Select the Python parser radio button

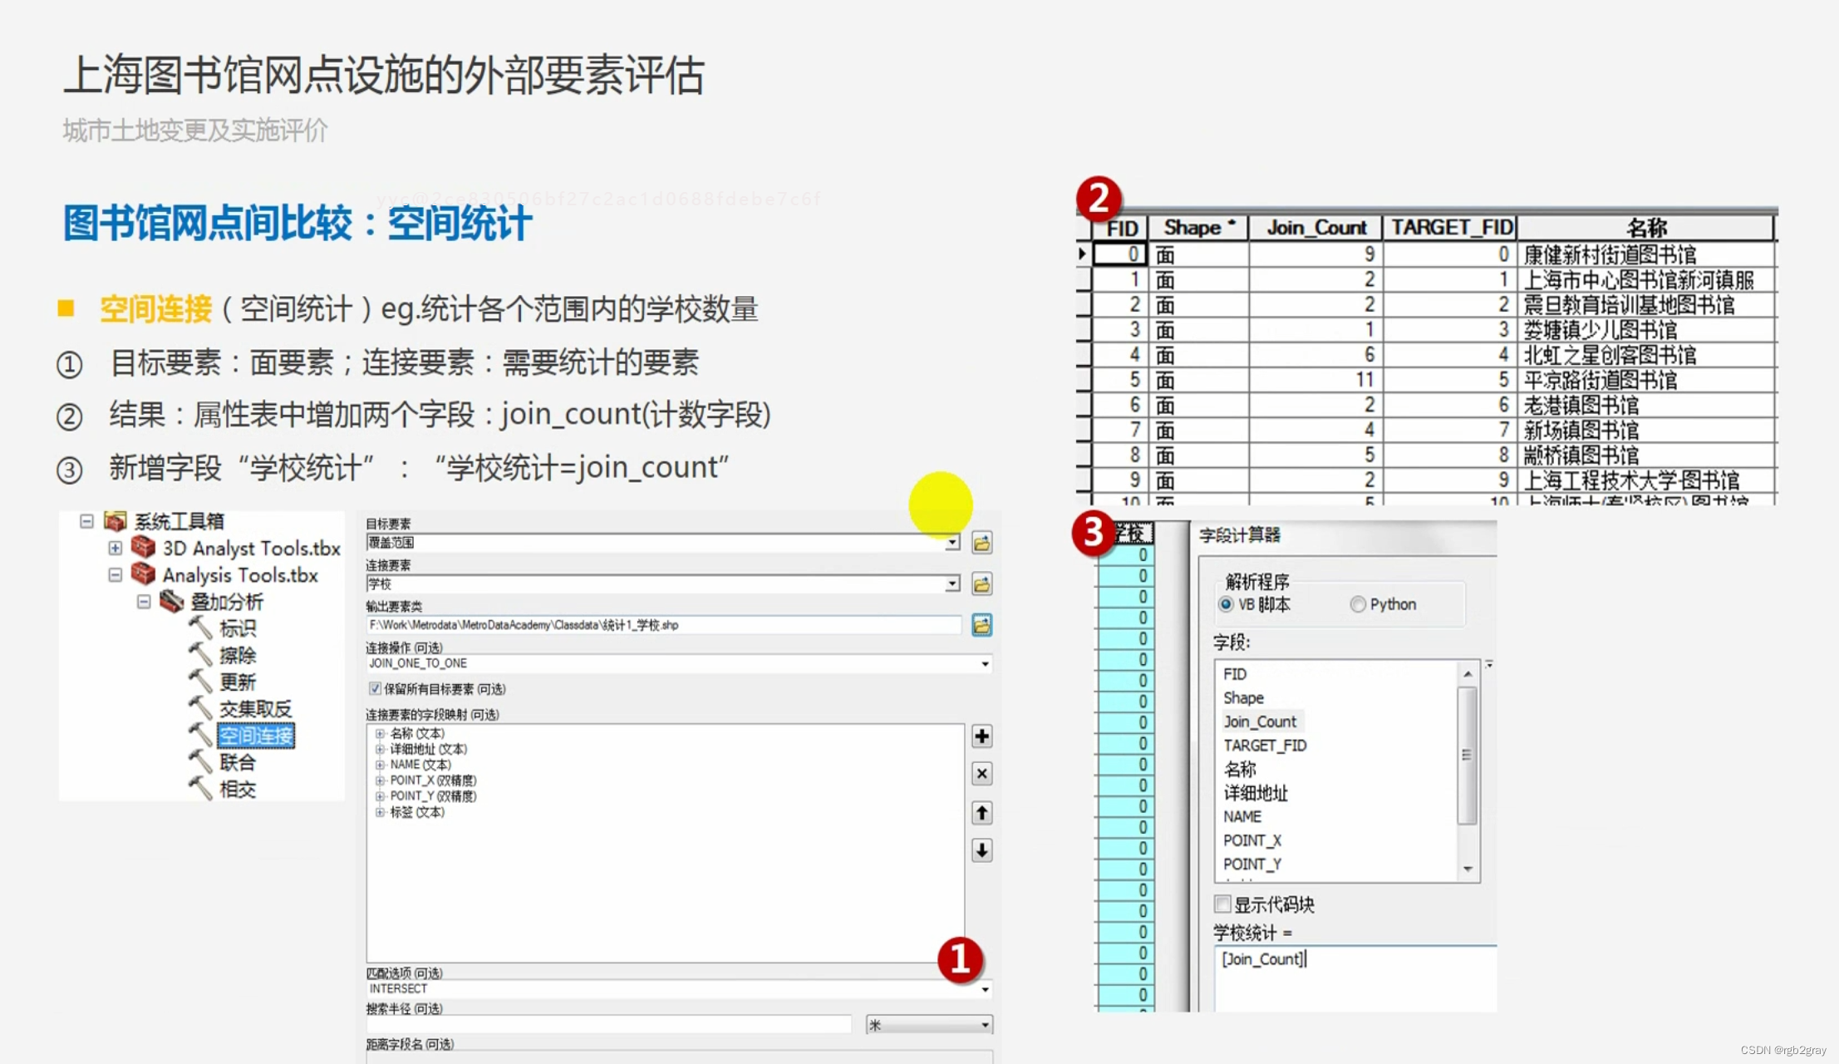[x=1358, y=604]
